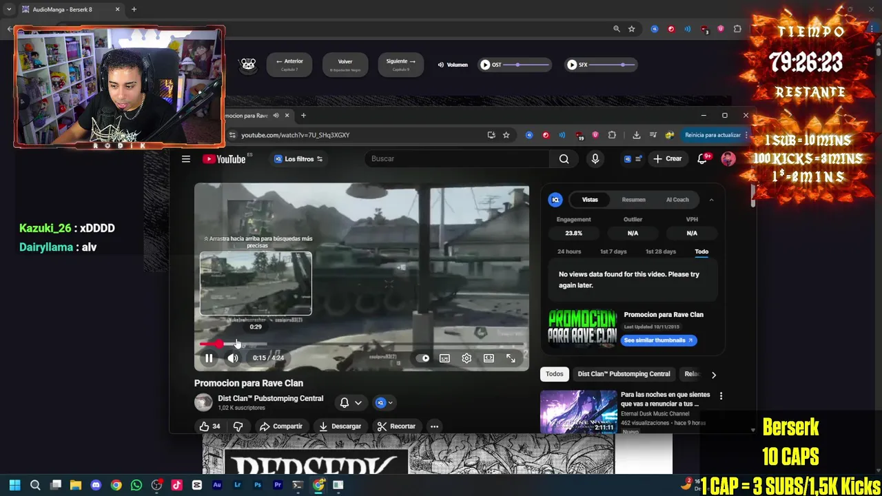Play the OST track in AudioManga
The height and width of the screenshot is (496, 882).
[x=485, y=65]
